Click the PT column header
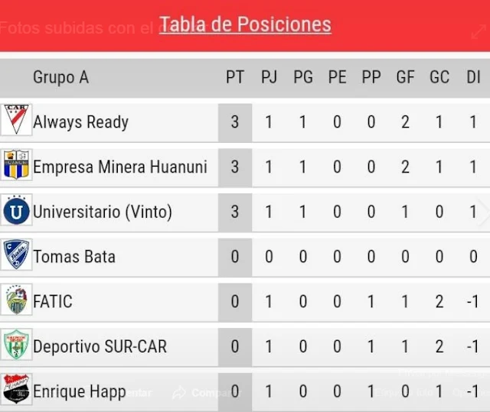The image size is (490, 412). click(235, 77)
